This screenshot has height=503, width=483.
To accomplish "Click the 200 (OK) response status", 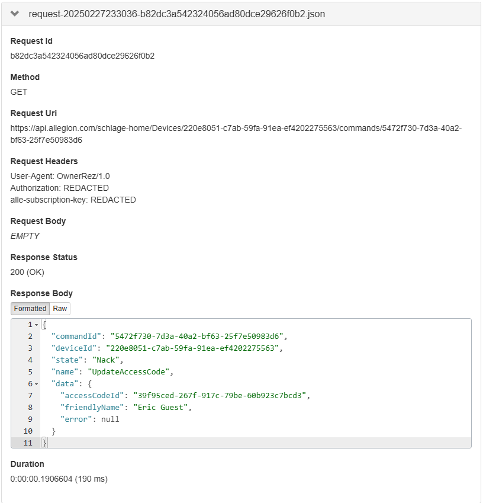I will pos(27,272).
